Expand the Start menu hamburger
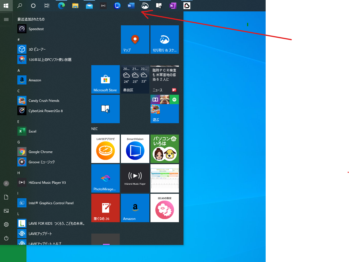Screen dimensions: 349x262 [6, 19]
